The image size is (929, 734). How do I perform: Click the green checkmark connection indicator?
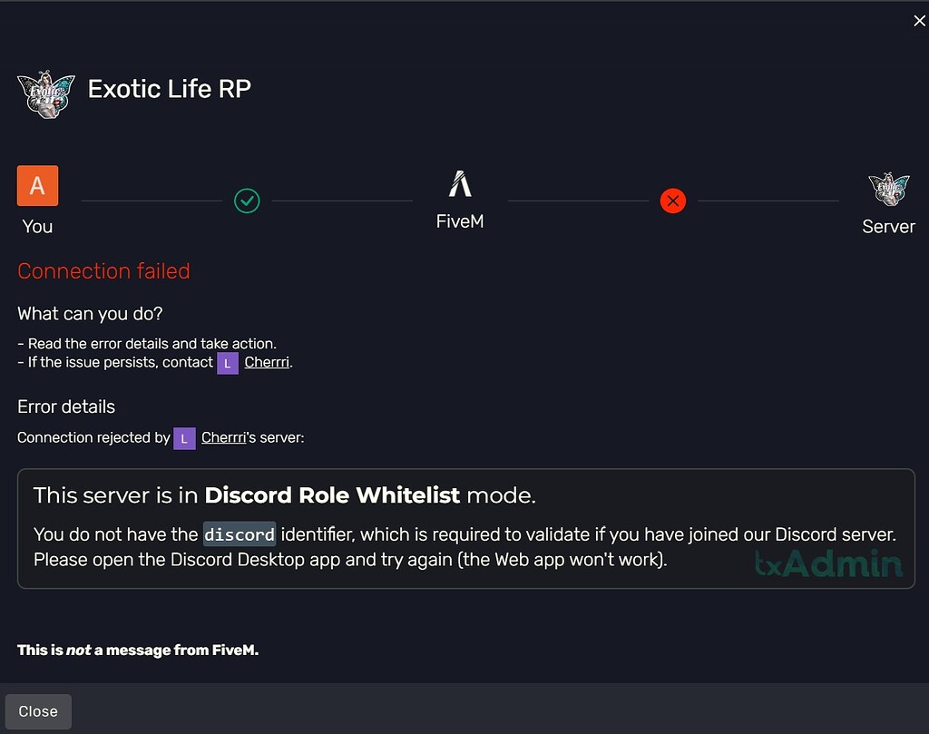(x=247, y=201)
